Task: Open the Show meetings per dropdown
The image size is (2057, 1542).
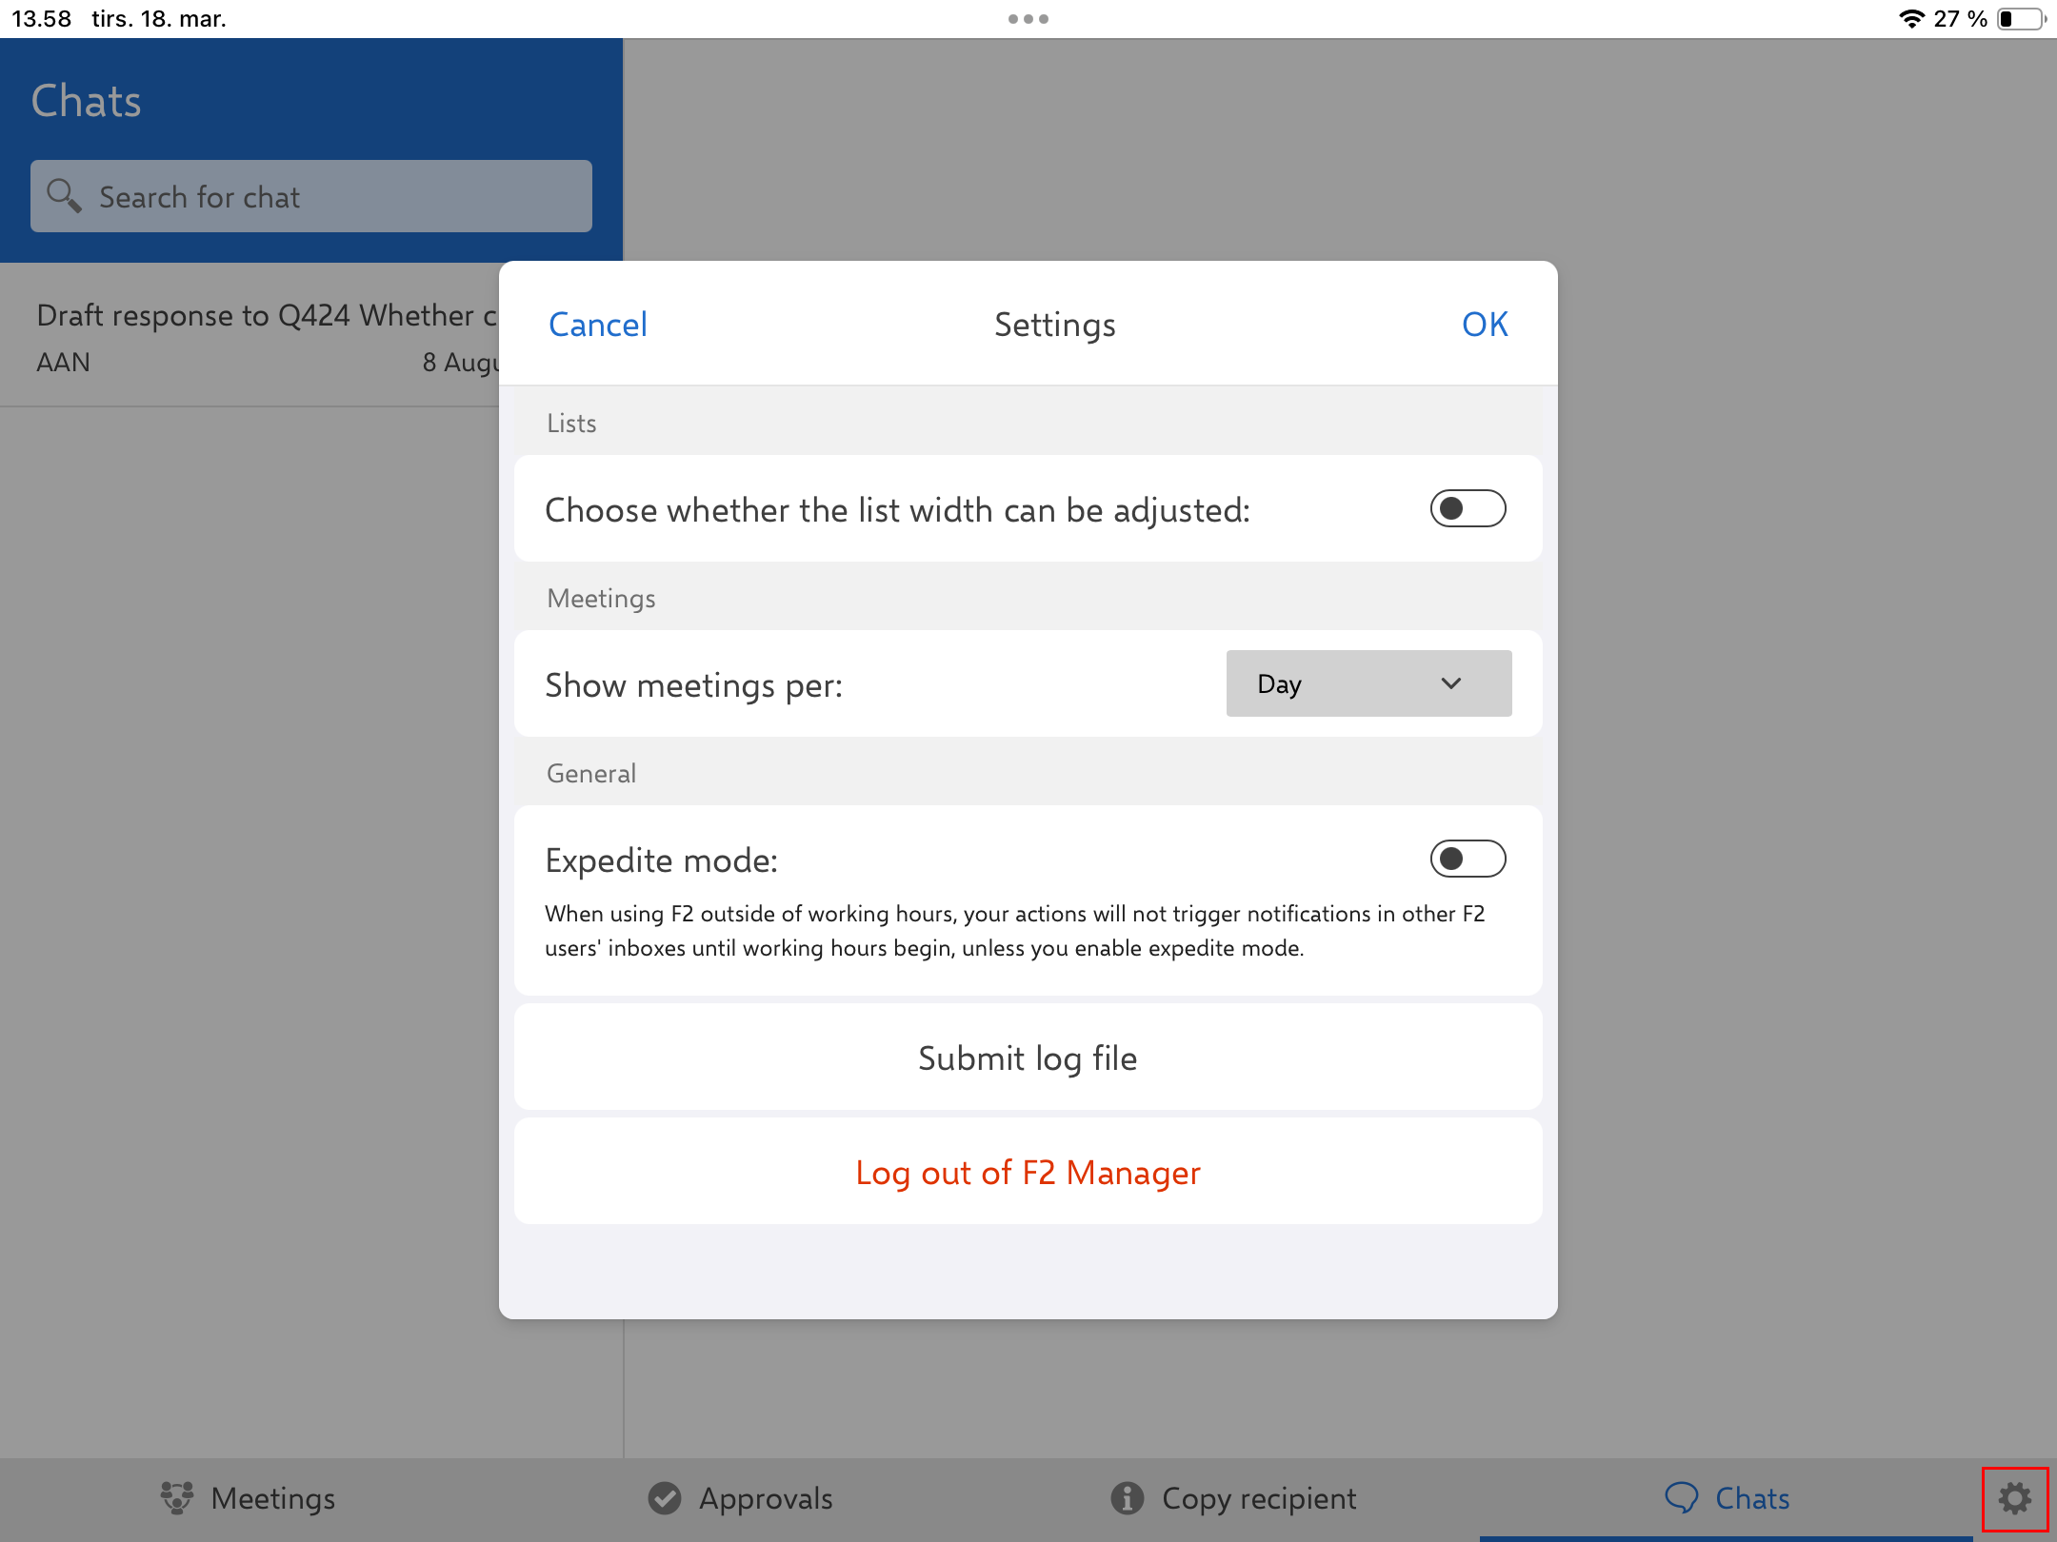Action: [x=1368, y=684]
